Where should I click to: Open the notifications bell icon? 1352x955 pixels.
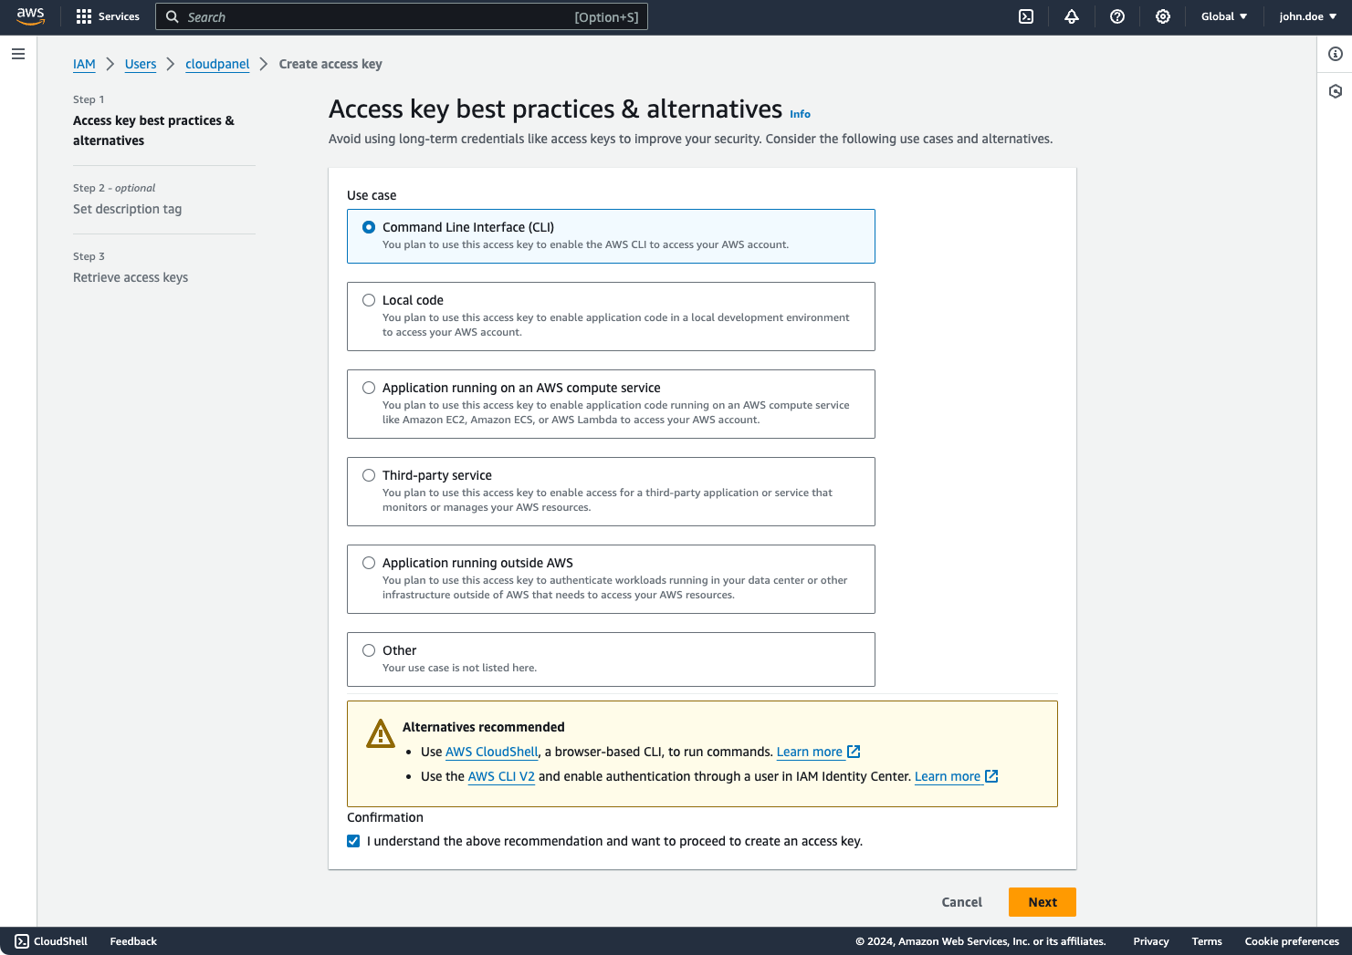(x=1072, y=16)
